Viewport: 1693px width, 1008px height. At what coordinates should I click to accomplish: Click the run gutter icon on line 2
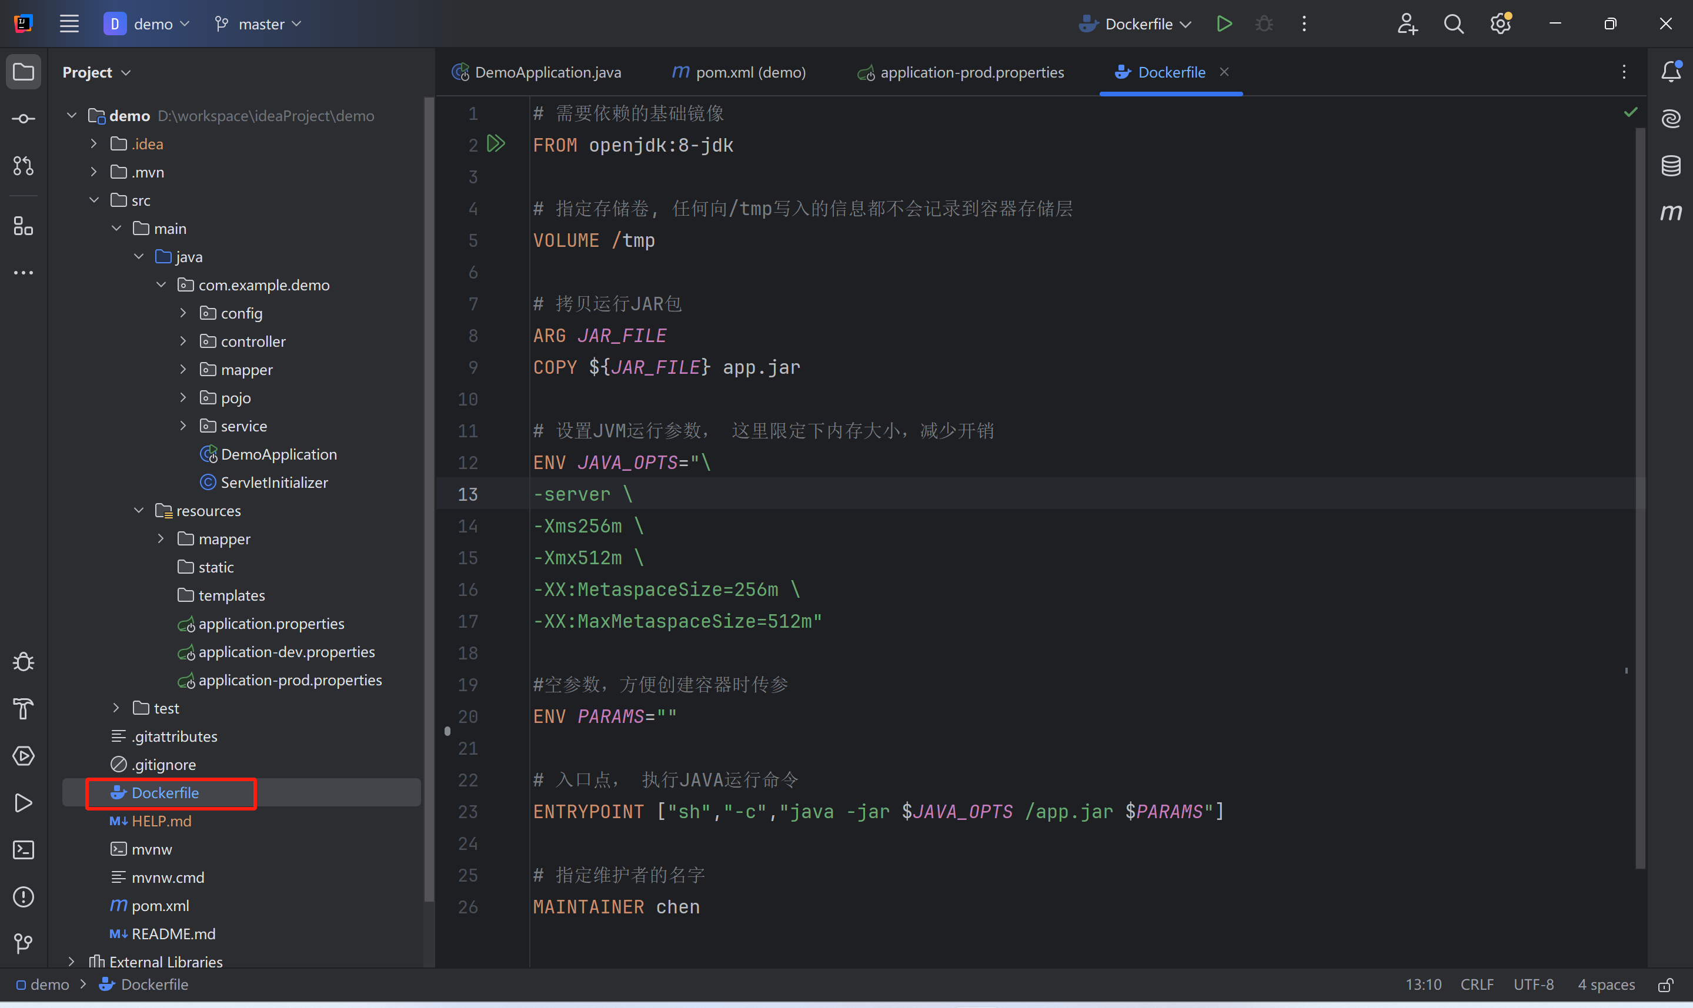[x=496, y=143]
